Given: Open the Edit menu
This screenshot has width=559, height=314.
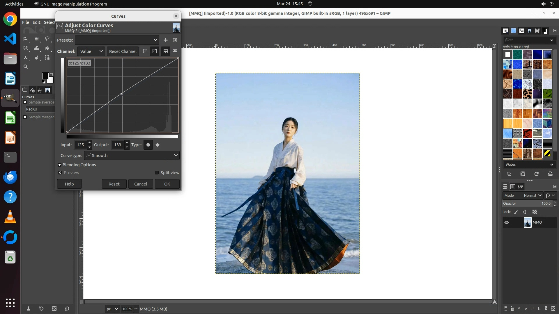Looking at the screenshot, I should click(36, 22).
